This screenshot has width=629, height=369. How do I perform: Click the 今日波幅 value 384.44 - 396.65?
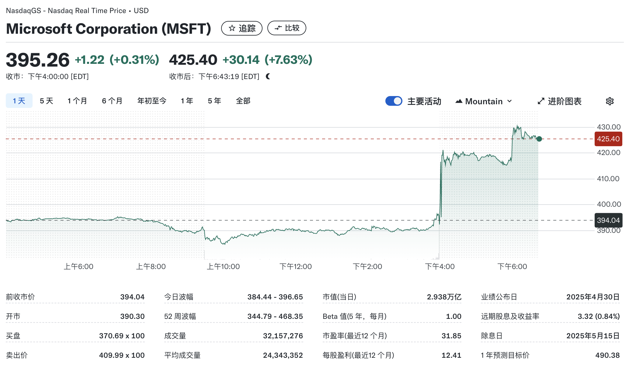coord(275,297)
